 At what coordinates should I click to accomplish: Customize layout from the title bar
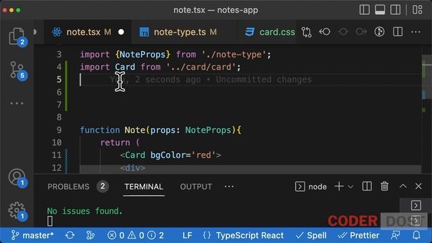click(417, 10)
